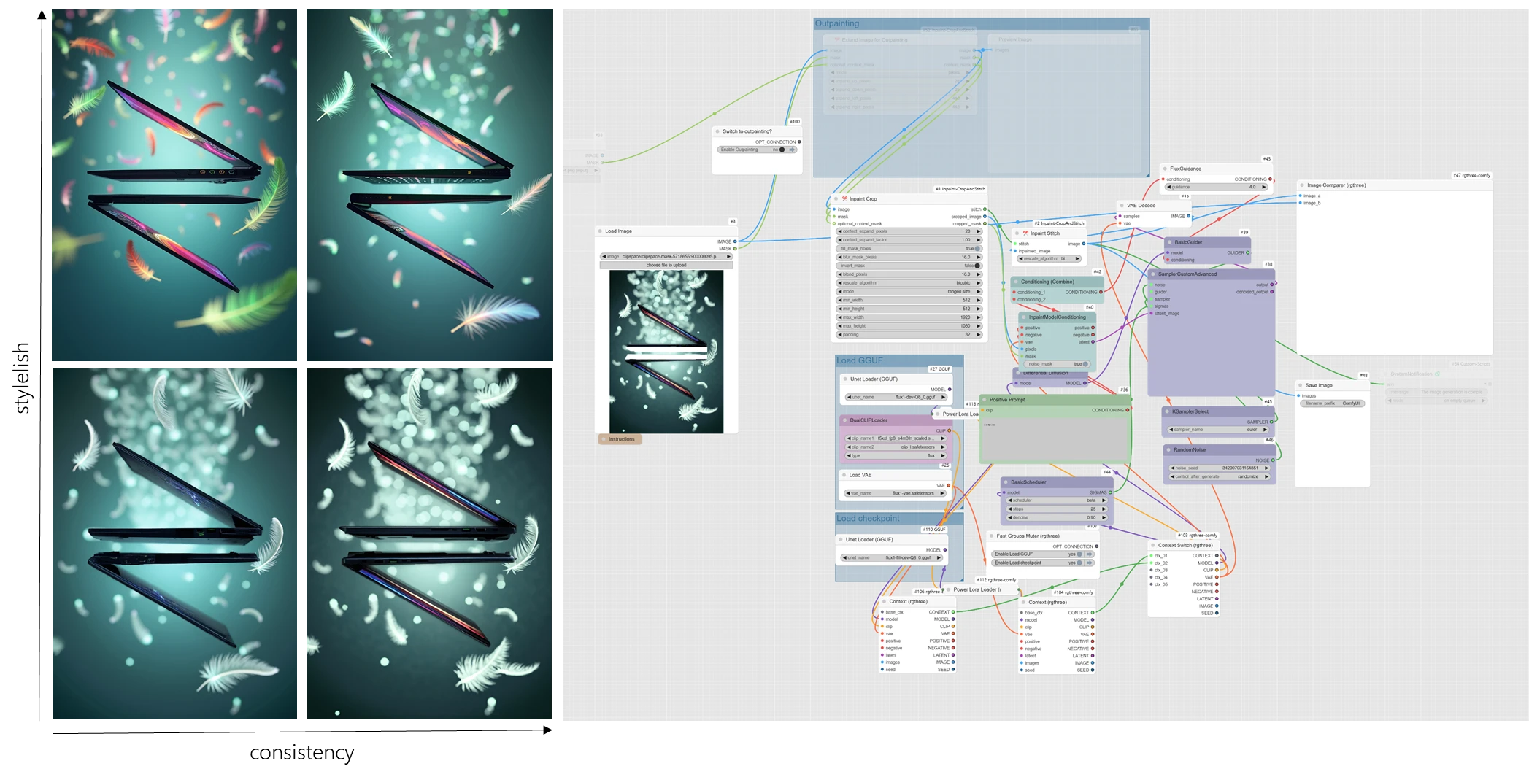The width and height of the screenshot is (1529, 777).
Task: Click the Instructions label node
Action: [621, 439]
